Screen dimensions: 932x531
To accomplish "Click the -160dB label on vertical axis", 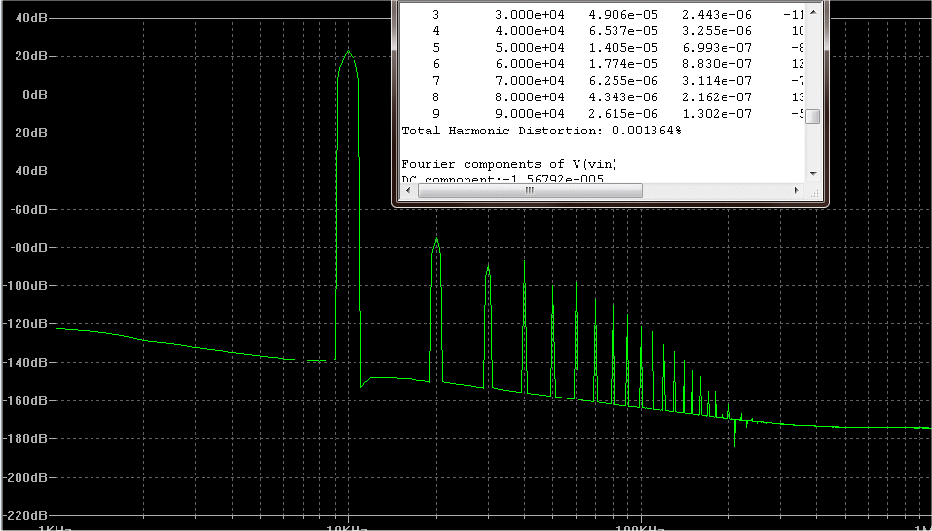I will (x=23, y=400).
